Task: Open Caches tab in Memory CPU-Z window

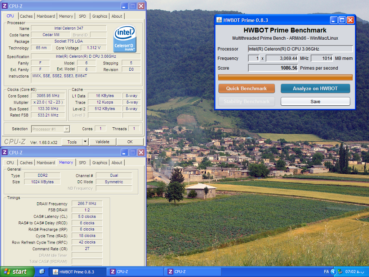Action: (x=26, y=163)
